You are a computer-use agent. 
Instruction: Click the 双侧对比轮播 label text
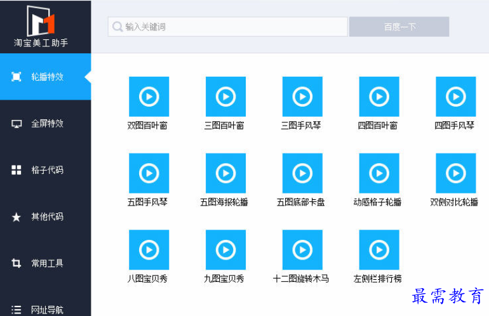(x=454, y=202)
